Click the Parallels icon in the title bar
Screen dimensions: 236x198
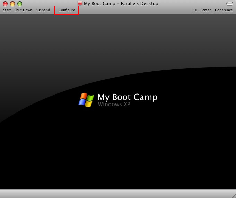click(x=80, y=3)
